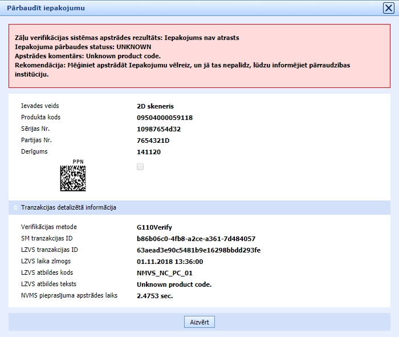
Task: Click the 2D skeneris input type value
Action: (155, 106)
